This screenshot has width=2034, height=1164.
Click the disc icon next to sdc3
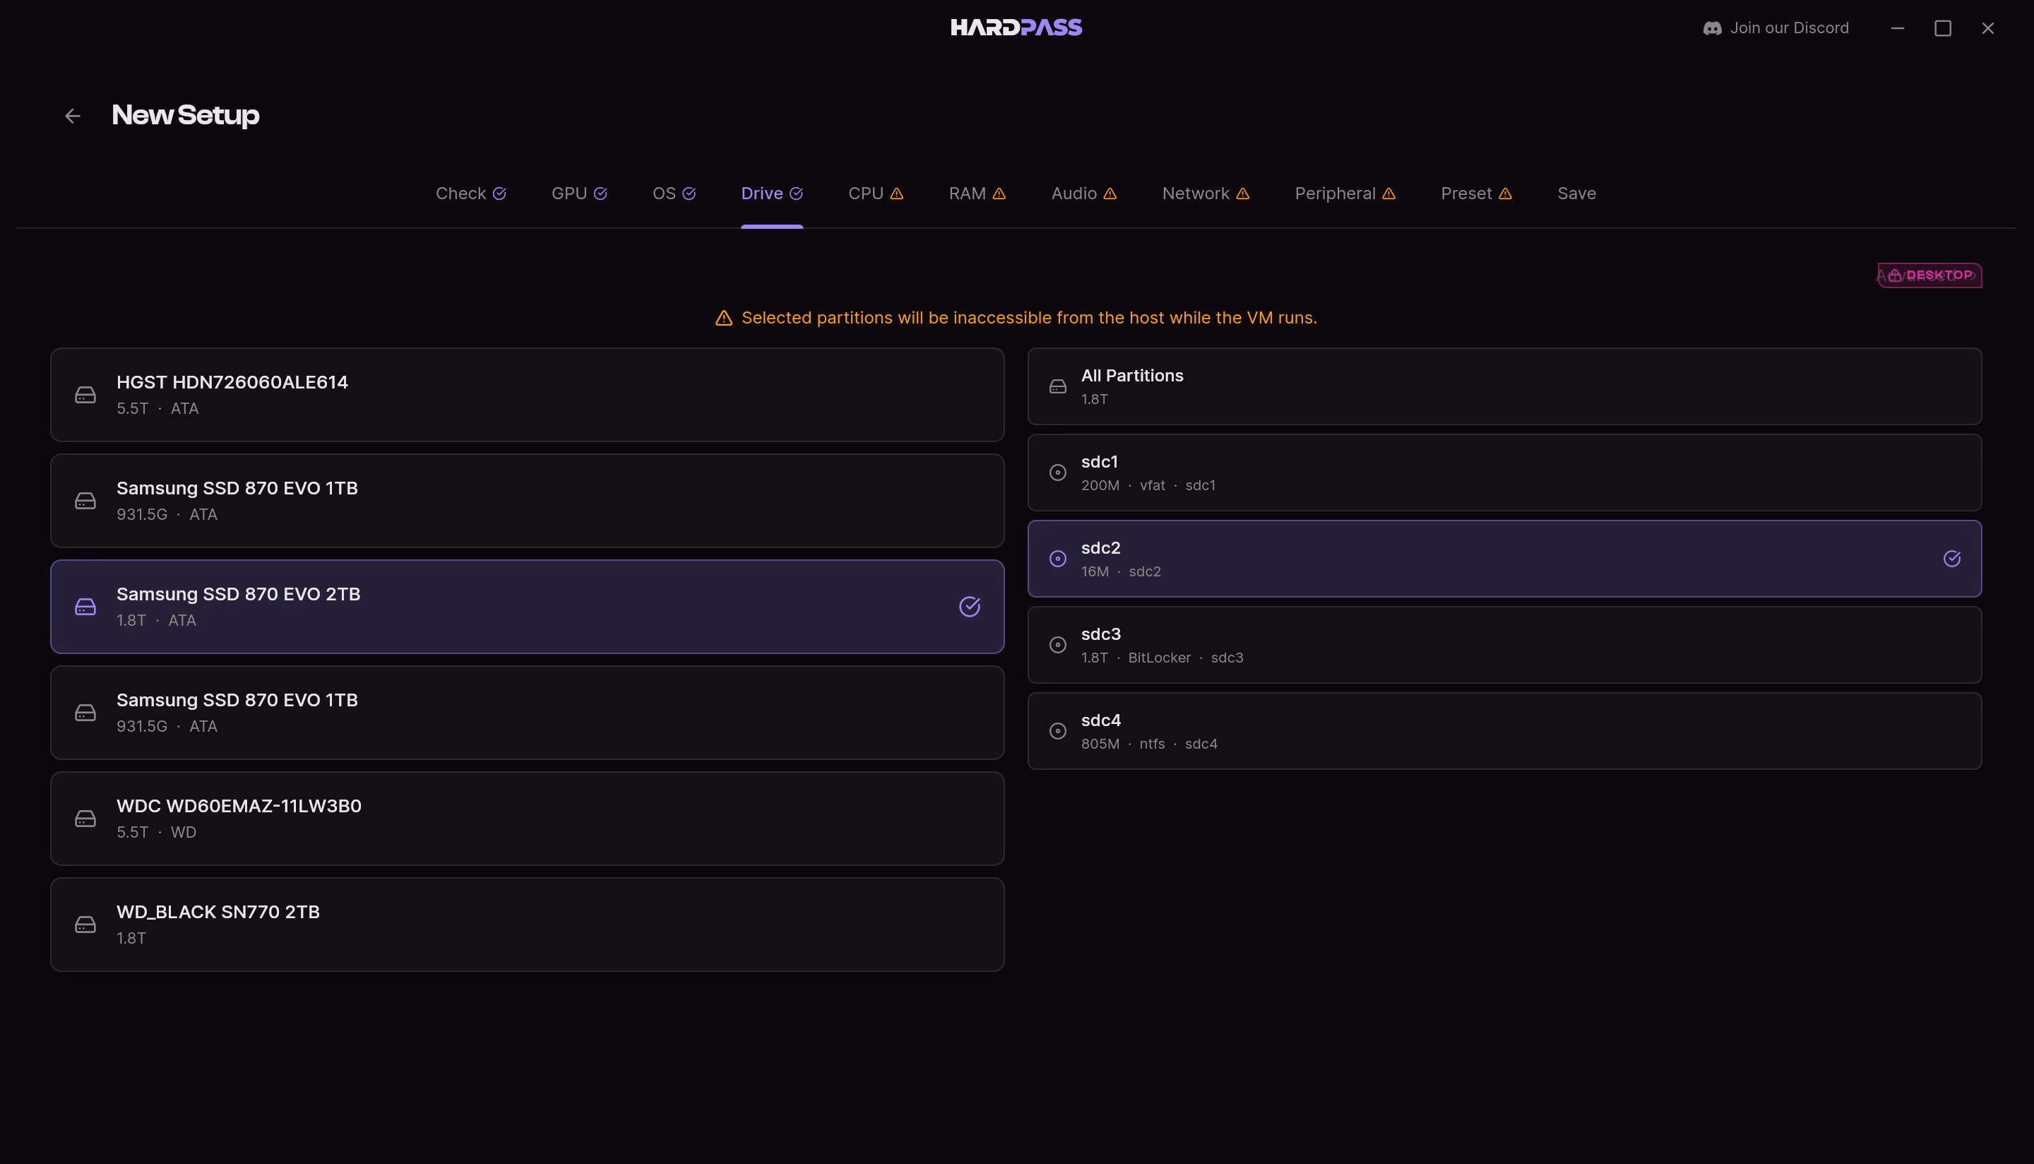(1057, 645)
